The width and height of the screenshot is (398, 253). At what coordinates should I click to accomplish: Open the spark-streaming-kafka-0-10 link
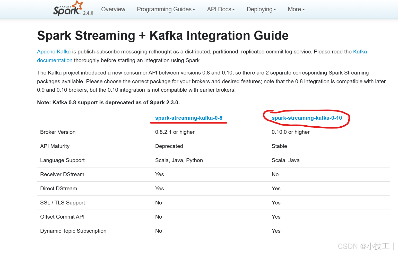click(x=307, y=118)
